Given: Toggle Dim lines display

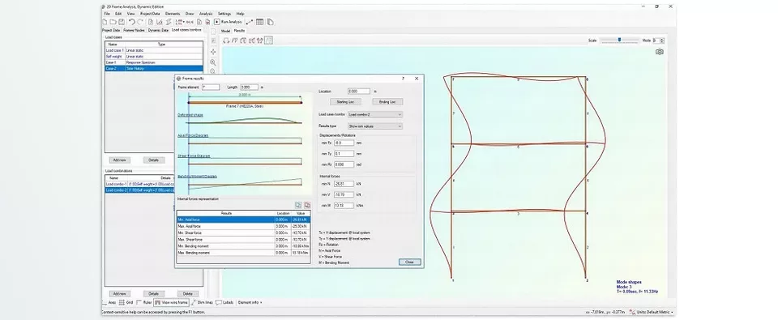Looking at the screenshot, I should tap(202, 302).
